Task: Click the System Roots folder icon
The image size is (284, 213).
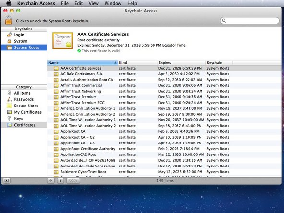Action: 9,47
